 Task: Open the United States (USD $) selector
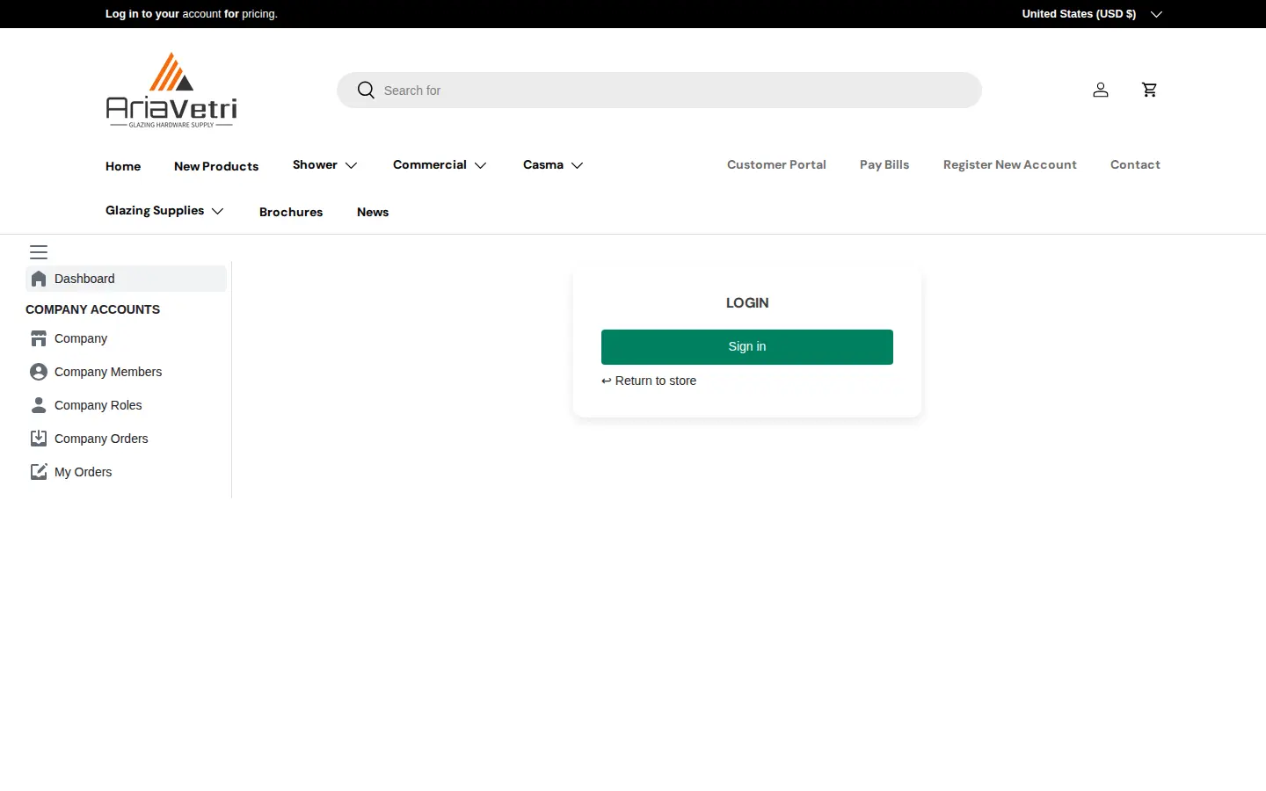(x=1092, y=14)
